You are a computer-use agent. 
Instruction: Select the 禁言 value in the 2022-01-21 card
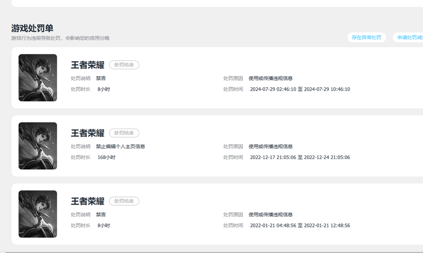click(x=101, y=215)
